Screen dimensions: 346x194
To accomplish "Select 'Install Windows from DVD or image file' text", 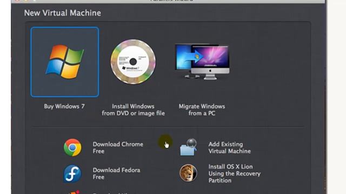I will point(134,110).
